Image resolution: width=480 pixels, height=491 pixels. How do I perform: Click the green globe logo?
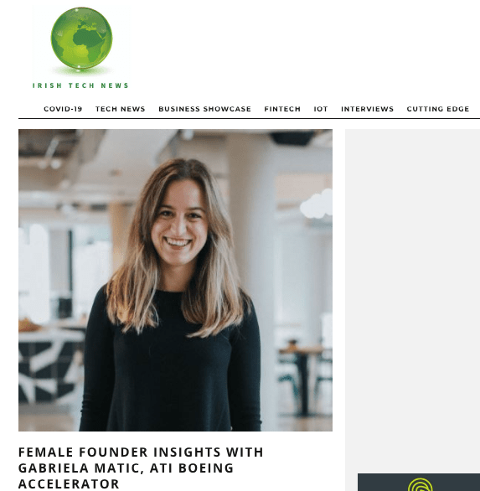pyautogui.click(x=81, y=39)
